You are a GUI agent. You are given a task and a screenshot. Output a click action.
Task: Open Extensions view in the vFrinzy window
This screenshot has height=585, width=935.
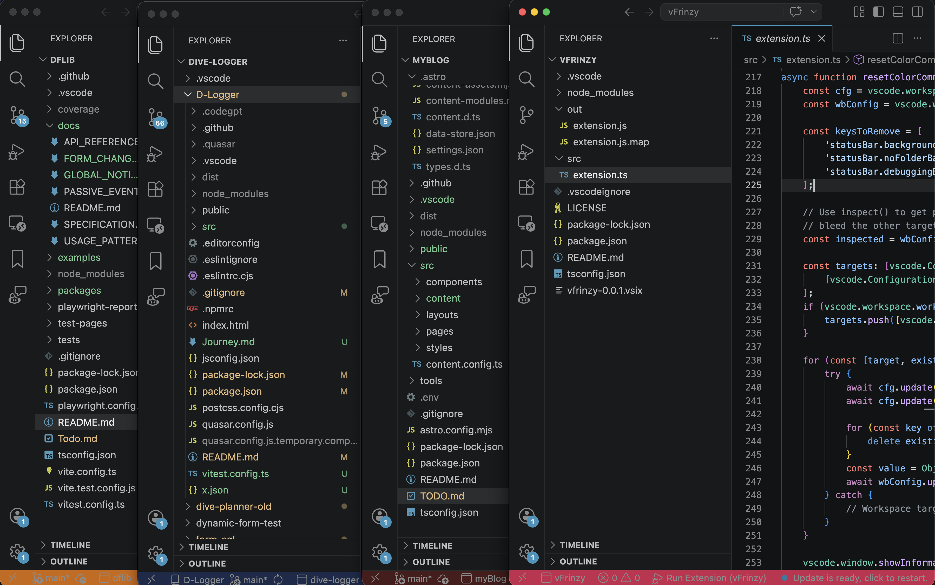point(526,187)
